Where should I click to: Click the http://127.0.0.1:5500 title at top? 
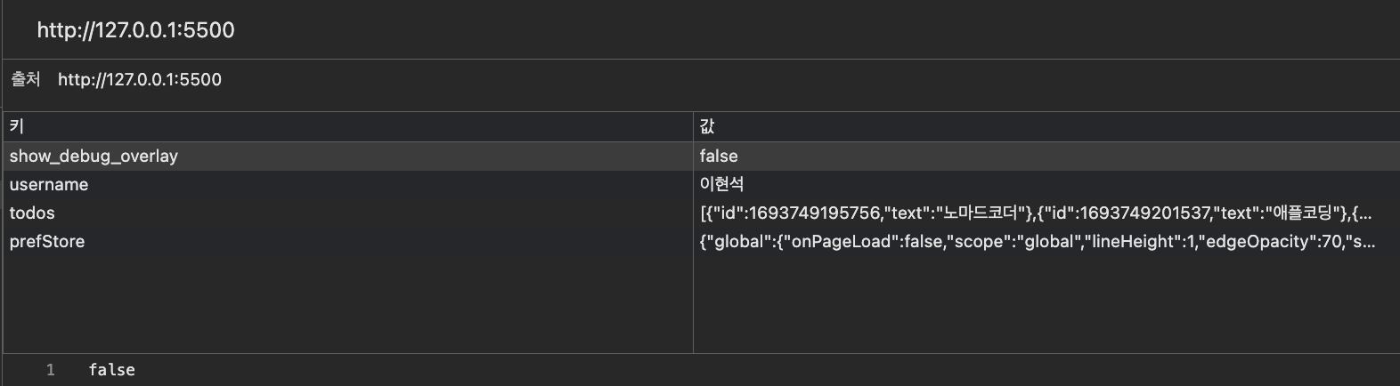pos(135,30)
